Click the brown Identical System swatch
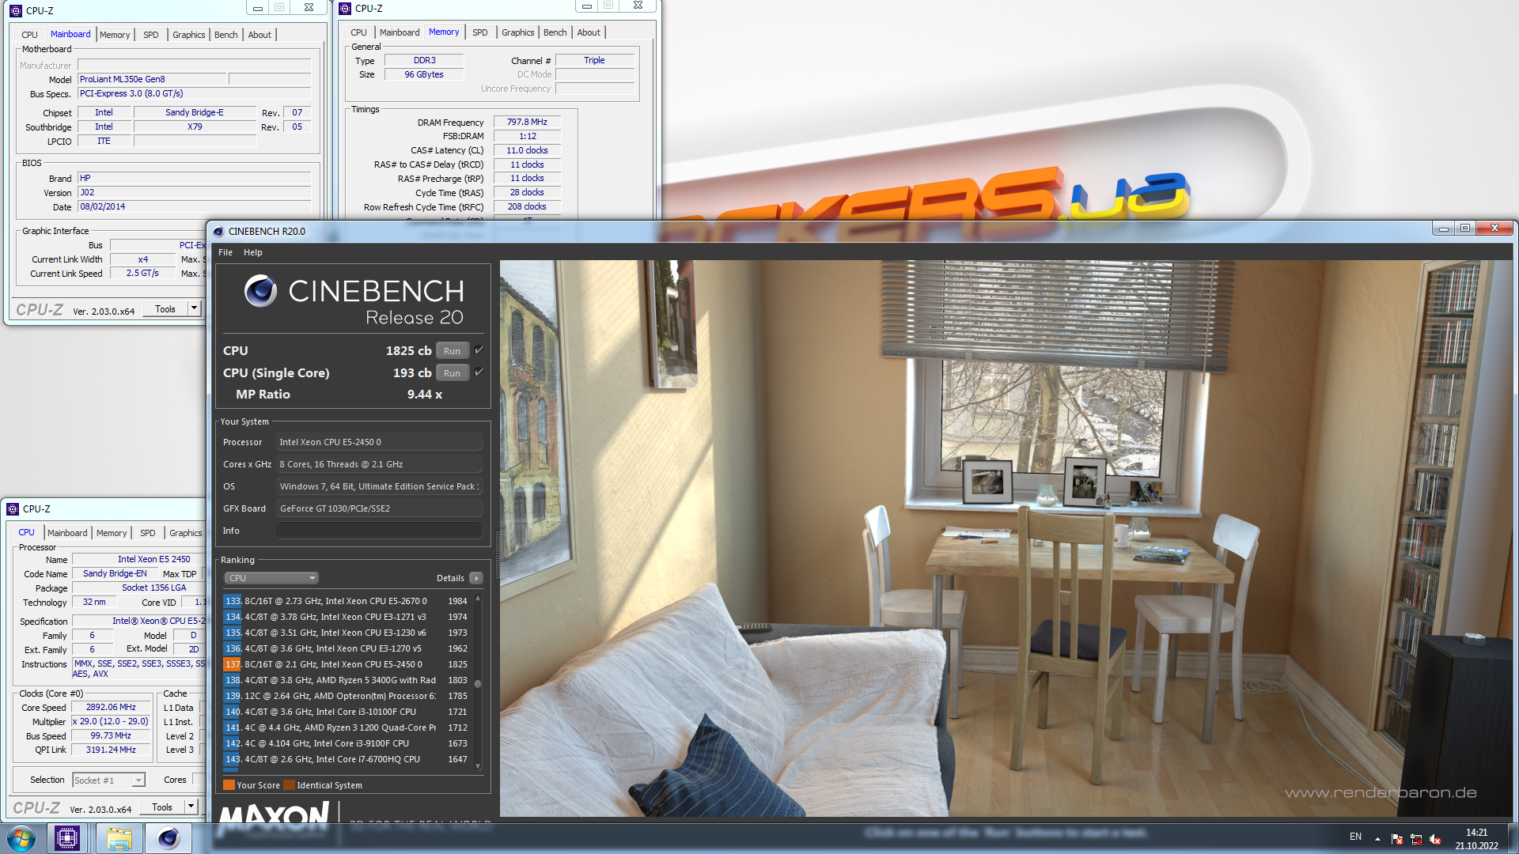1519x854 pixels. 289,785
